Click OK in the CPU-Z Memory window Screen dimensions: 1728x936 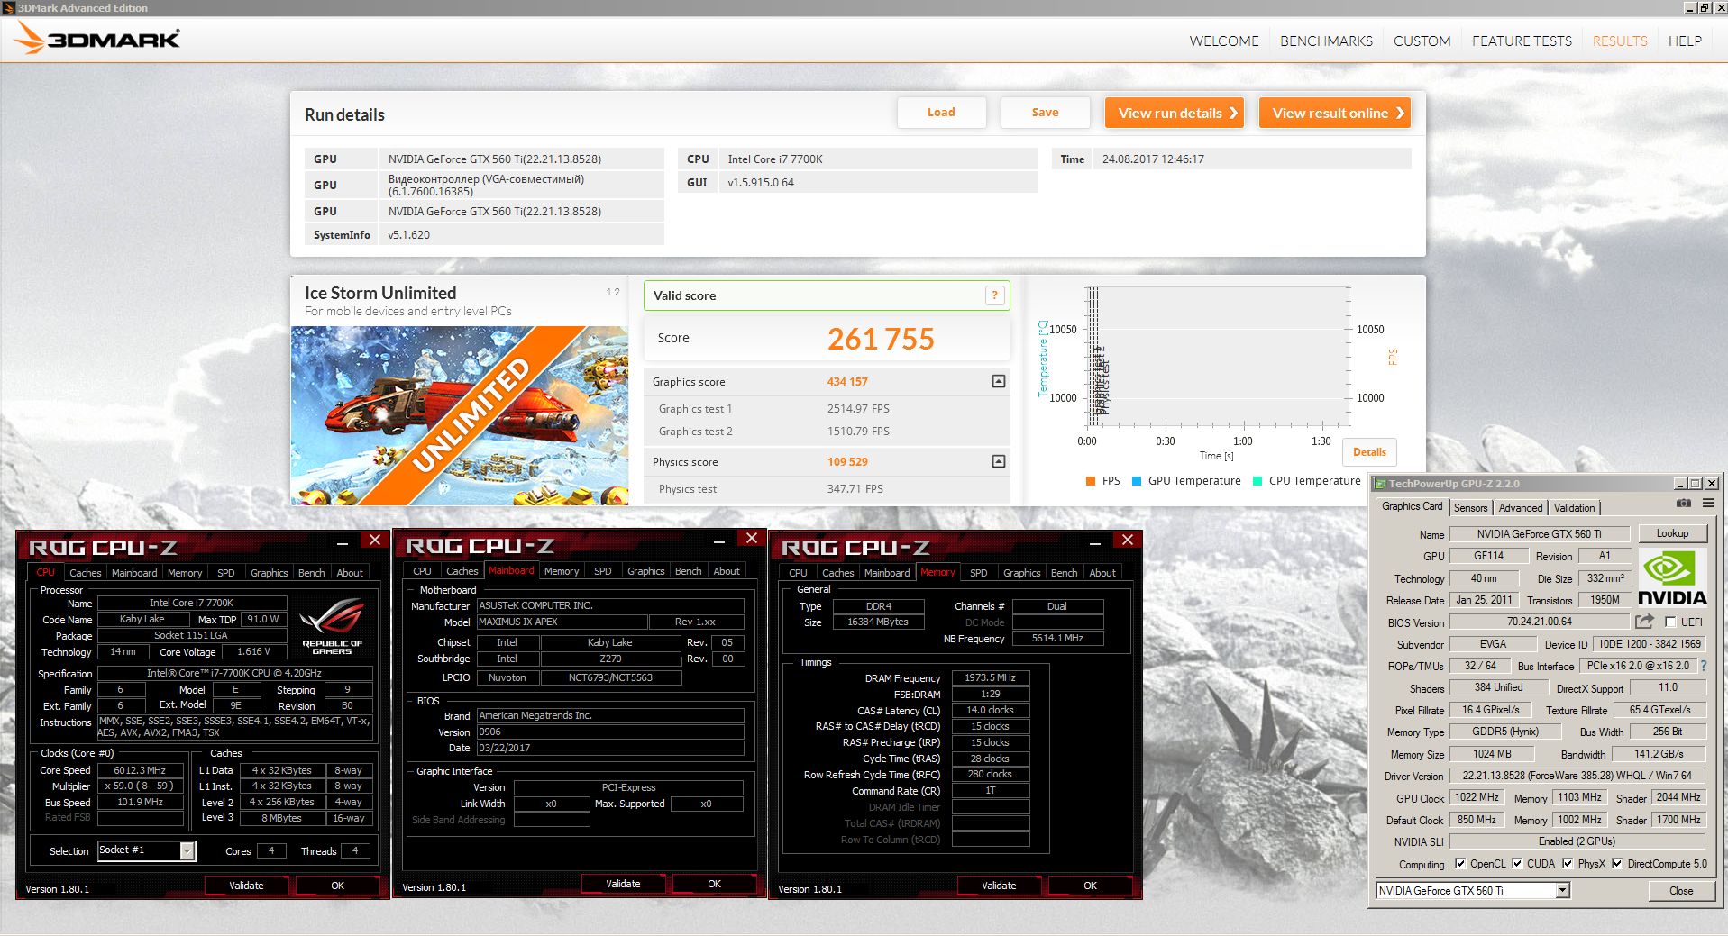click(1090, 886)
